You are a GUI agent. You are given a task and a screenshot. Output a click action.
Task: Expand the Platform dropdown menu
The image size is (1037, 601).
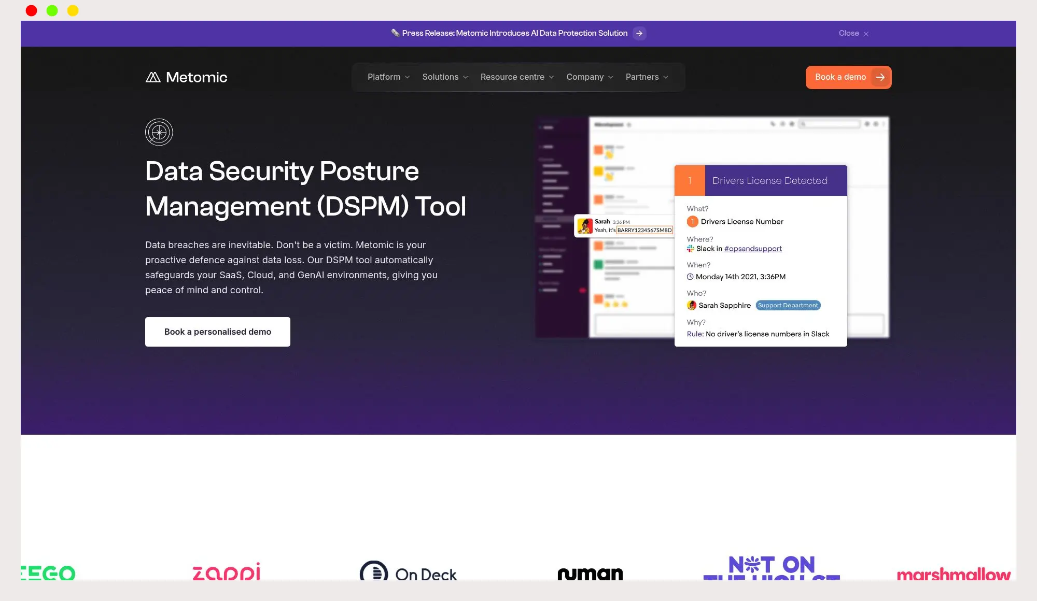[388, 77]
